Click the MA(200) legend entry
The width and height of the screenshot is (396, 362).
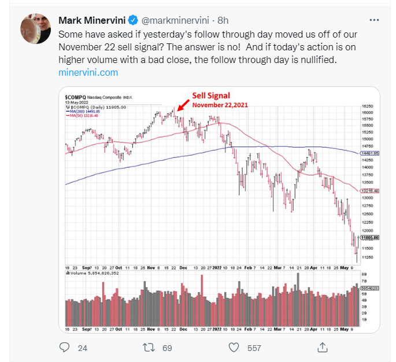tap(84, 113)
